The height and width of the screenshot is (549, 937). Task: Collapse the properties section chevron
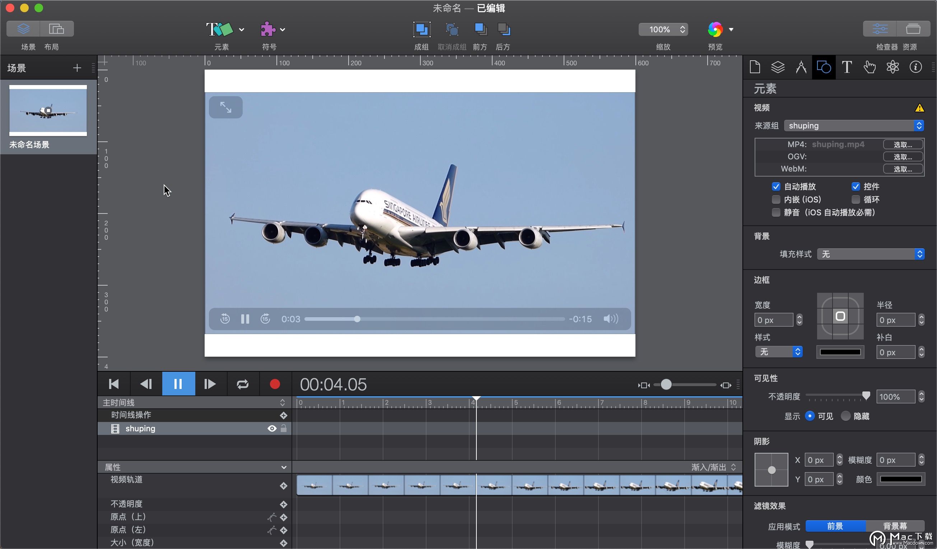click(284, 467)
